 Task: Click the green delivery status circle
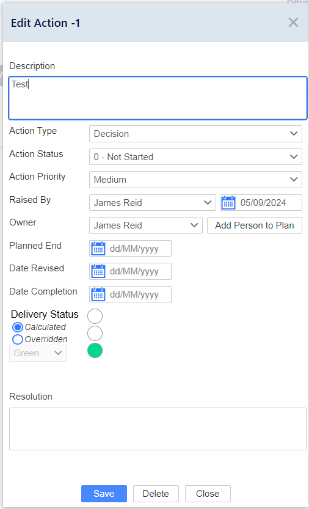tap(95, 351)
